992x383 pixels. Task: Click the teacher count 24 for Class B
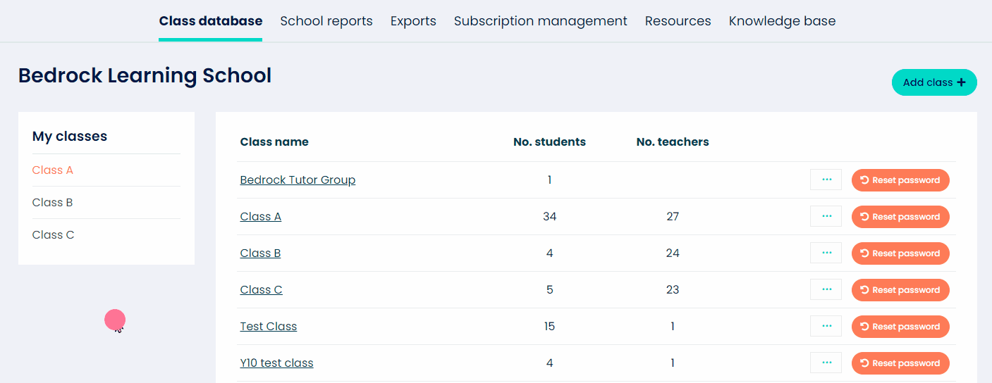click(673, 253)
